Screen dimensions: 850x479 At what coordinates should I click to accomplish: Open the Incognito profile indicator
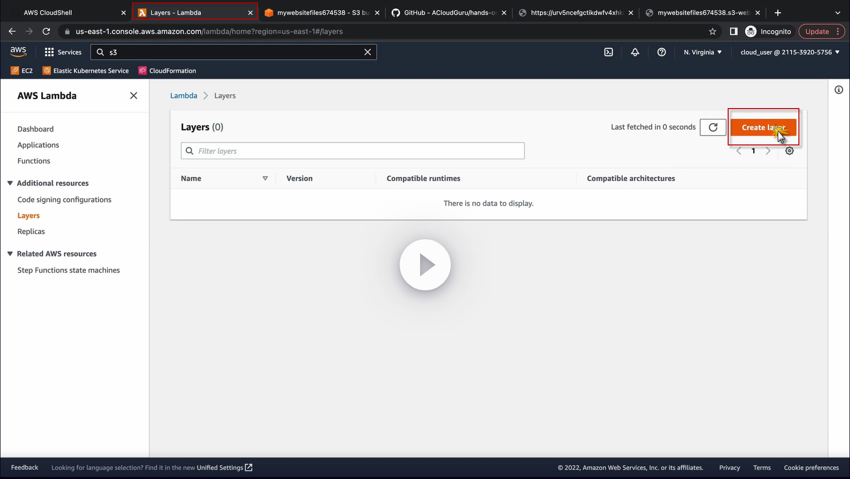[768, 31]
